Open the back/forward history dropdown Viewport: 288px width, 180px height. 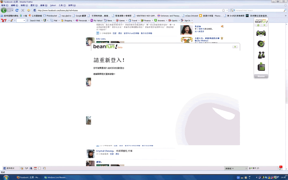(x=12, y=10)
